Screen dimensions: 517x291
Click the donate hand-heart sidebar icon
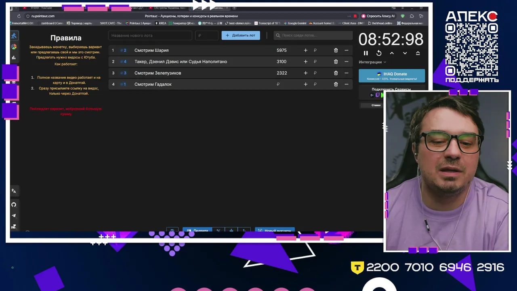pos(14,226)
